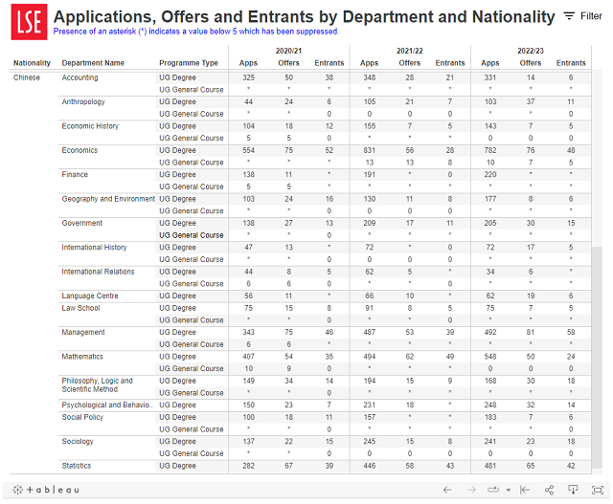Click the LSE logo
This screenshot has width=613, height=504.
click(29, 22)
